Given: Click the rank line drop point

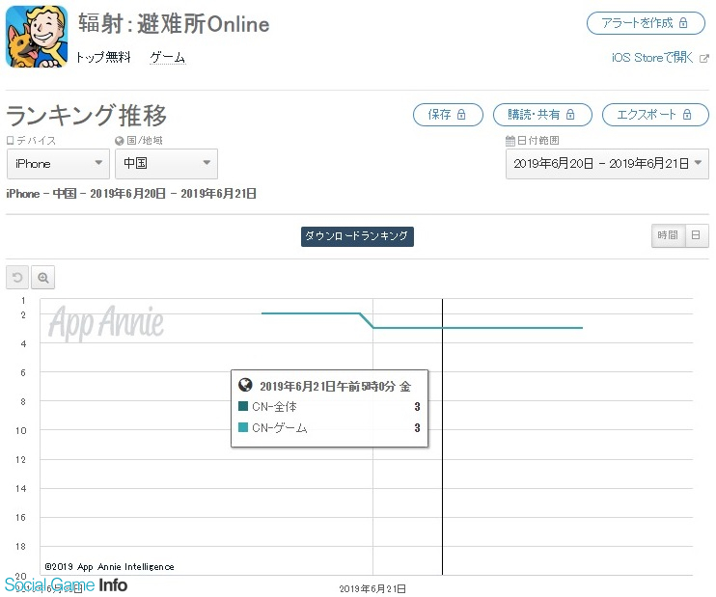Looking at the screenshot, I should 373,327.
